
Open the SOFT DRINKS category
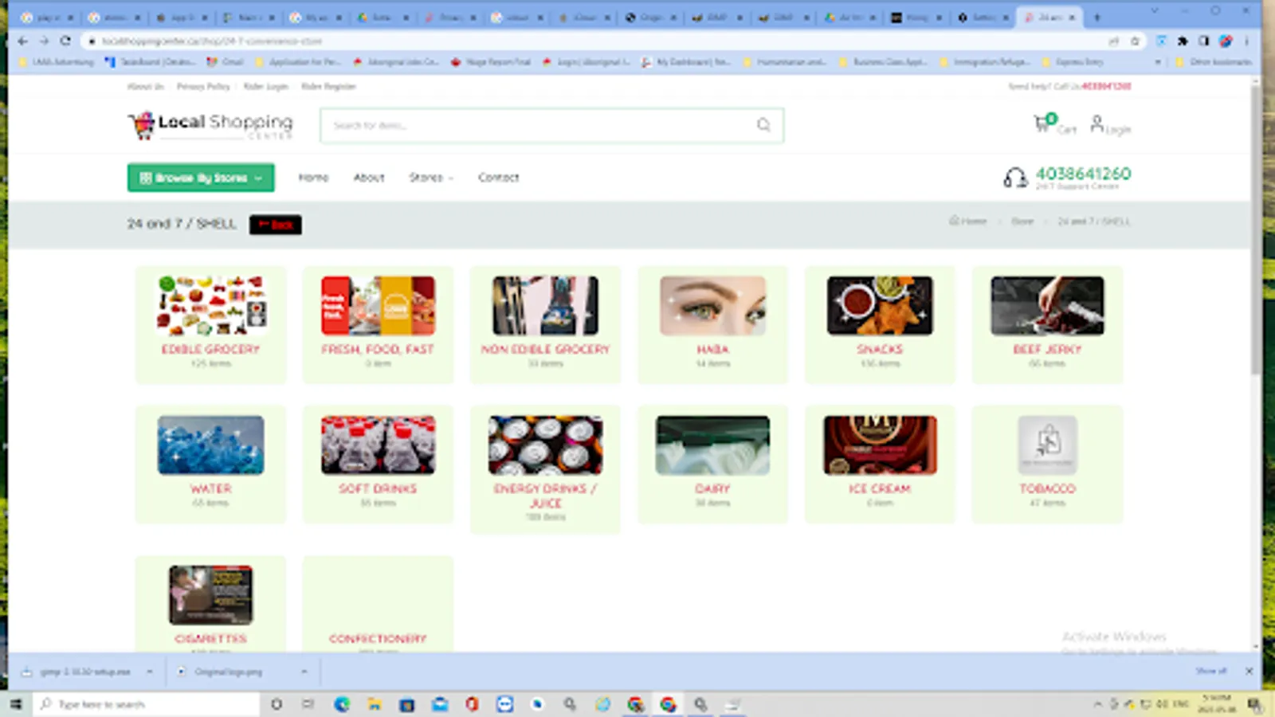[378, 464]
